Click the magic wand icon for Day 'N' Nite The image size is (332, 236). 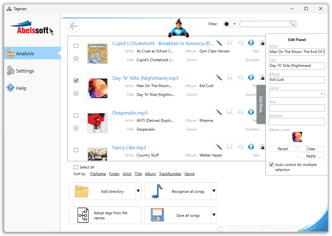pos(219,77)
